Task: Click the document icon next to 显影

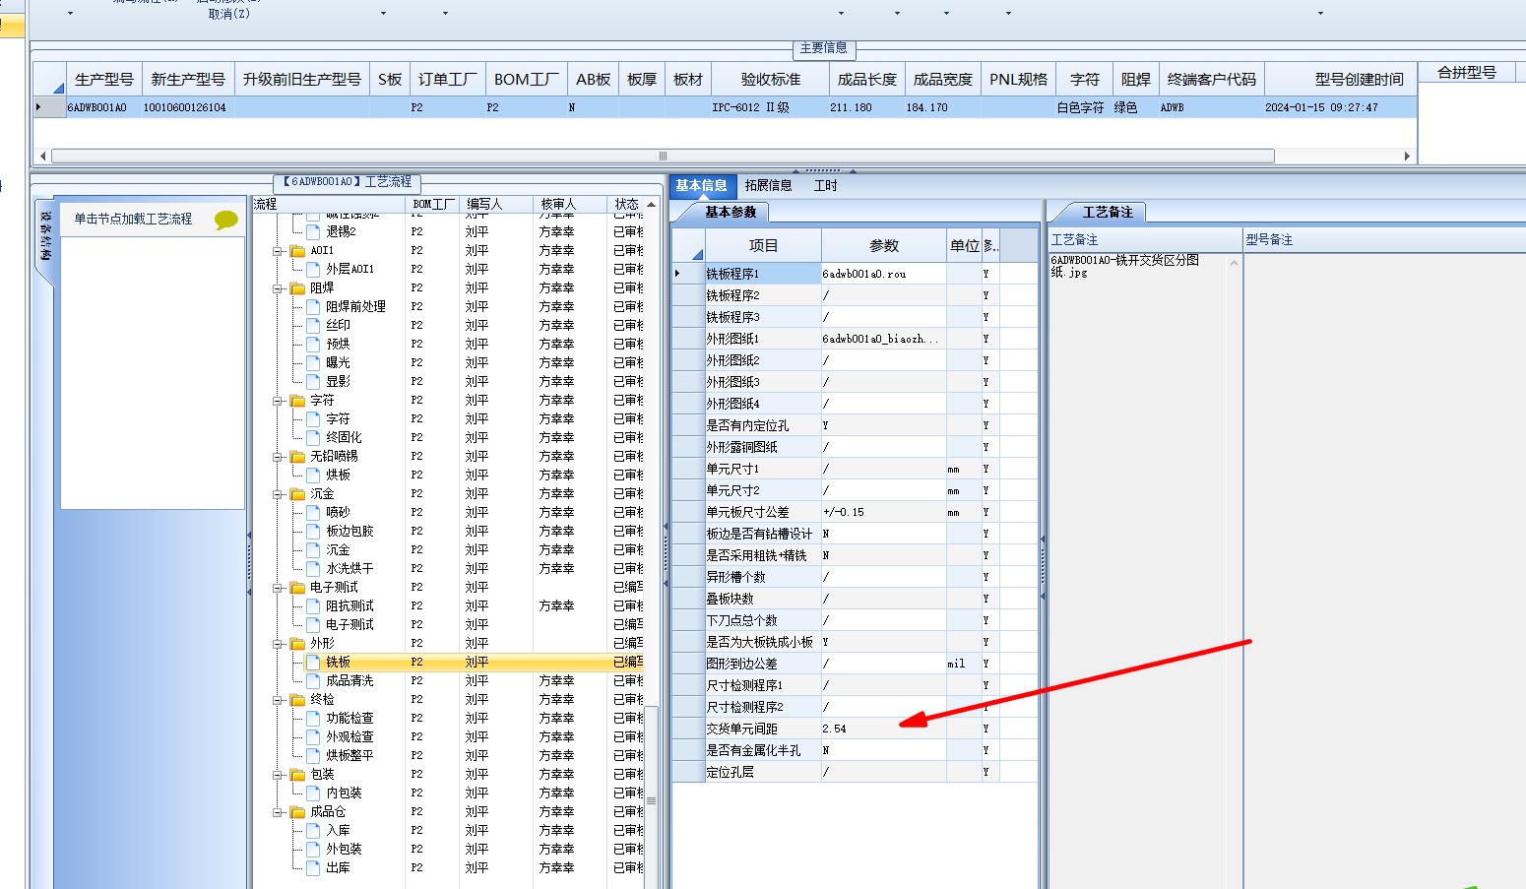Action: tap(313, 381)
